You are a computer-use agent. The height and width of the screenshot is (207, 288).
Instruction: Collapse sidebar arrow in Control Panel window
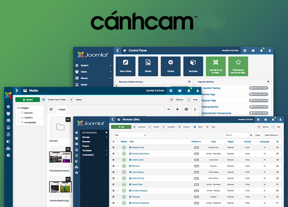(x=118, y=50)
